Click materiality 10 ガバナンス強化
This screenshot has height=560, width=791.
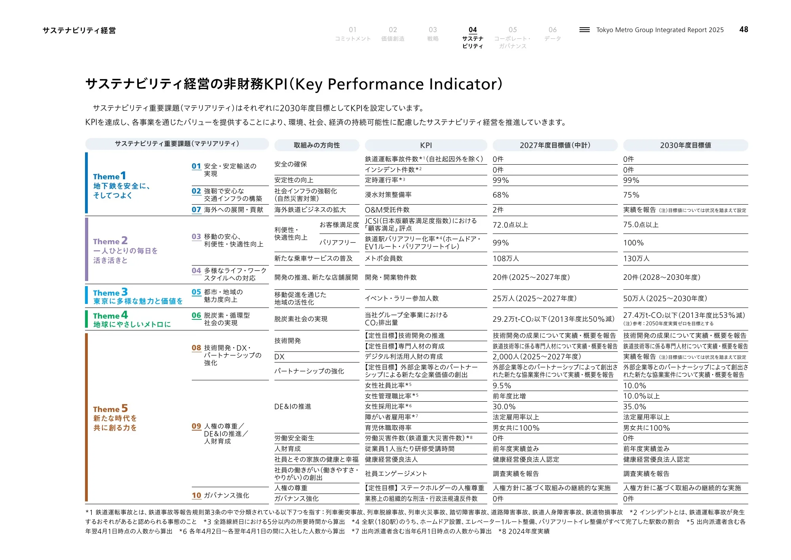coord(220,495)
